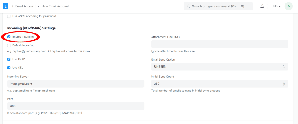Screen dimensions: 298x124
Task: Click New Email Account breadcrumb
Action: click(x=55, y=6)
